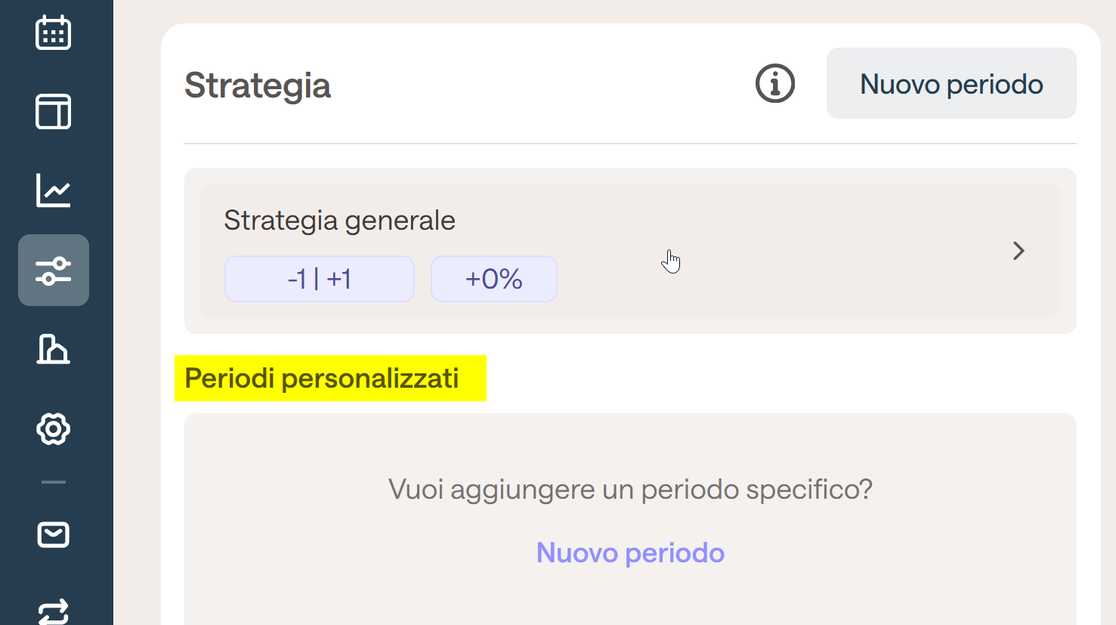Open the panel layout icon in sidebar
Image resolution: width=1116 pixels, height=625 pixels.
pos(54,112)
